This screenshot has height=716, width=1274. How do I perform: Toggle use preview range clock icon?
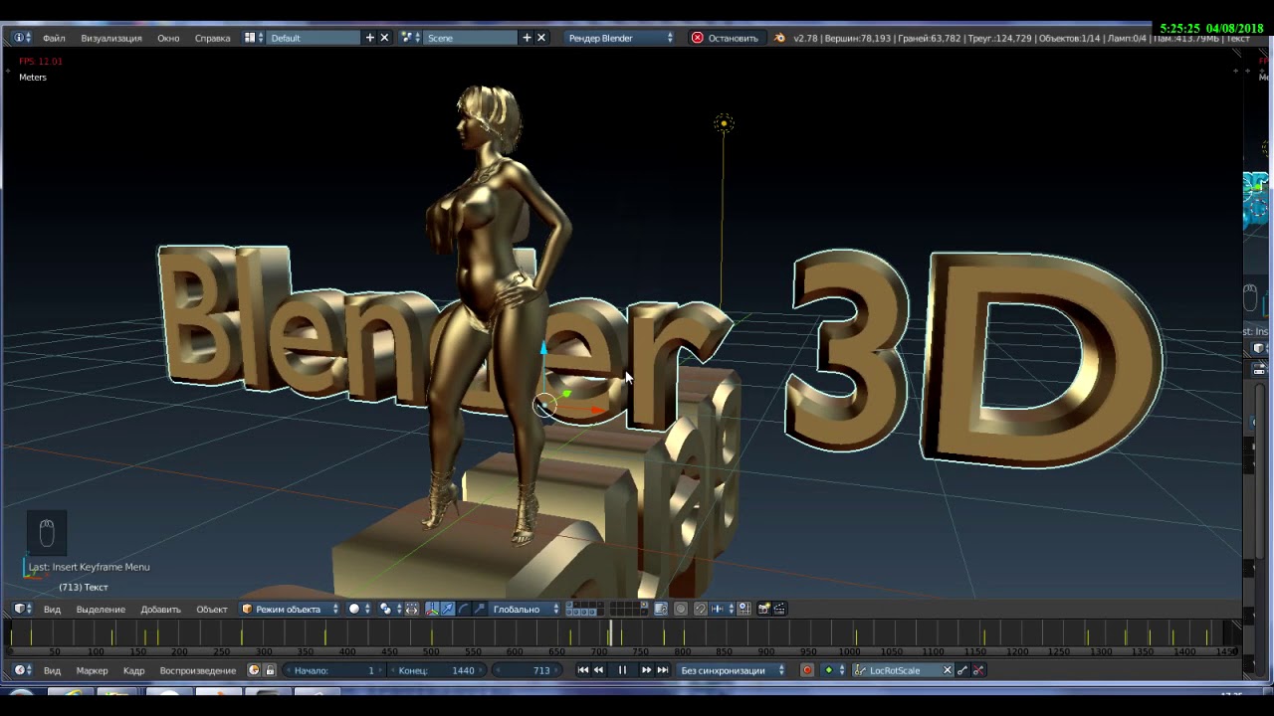[x=254, y=670]
